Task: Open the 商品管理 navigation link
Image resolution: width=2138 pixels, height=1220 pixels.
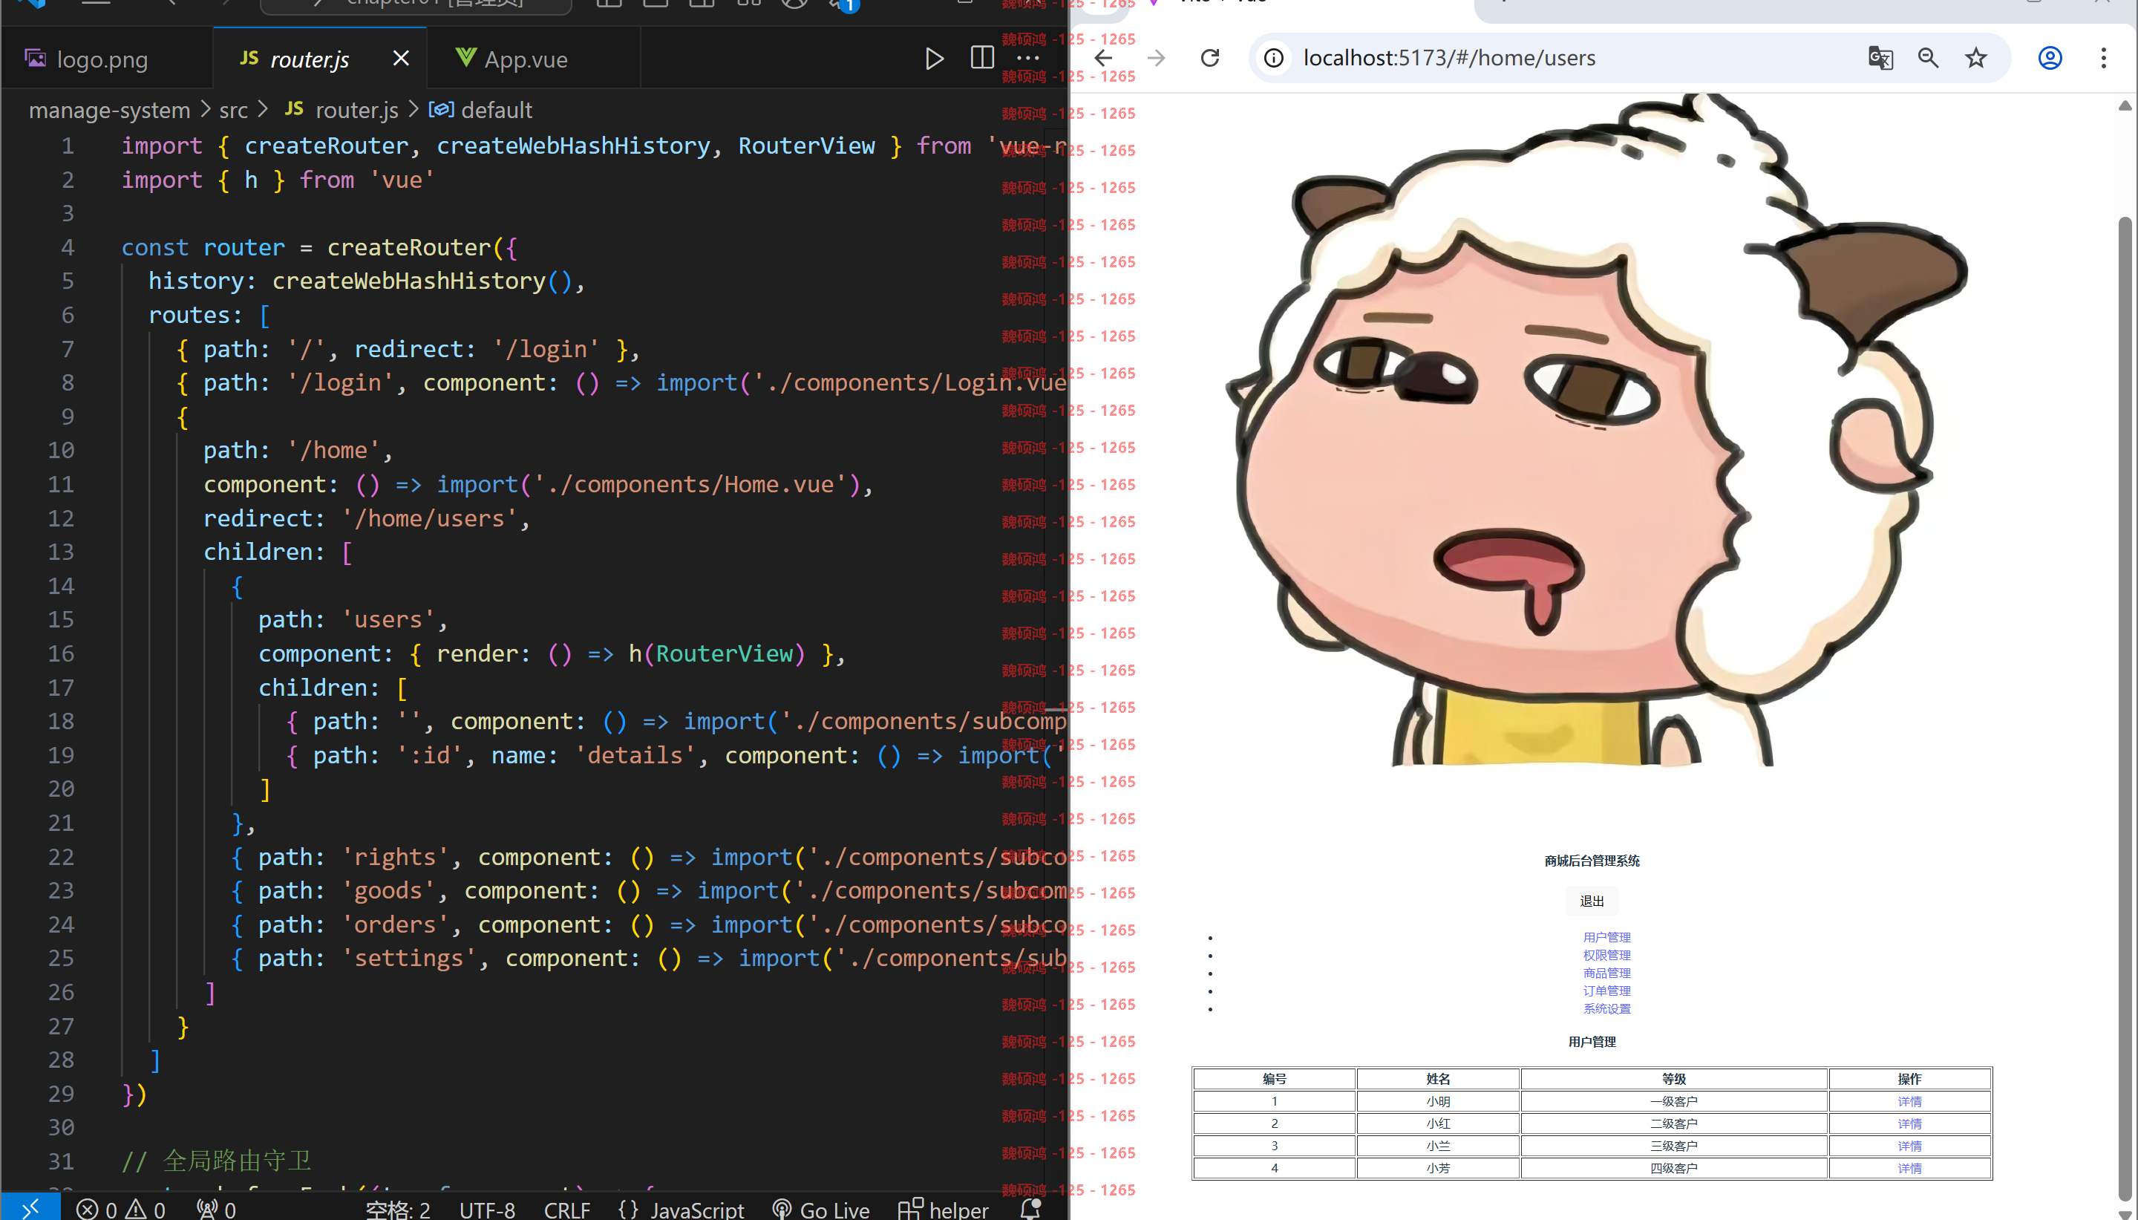Action: click(1606, 973)
